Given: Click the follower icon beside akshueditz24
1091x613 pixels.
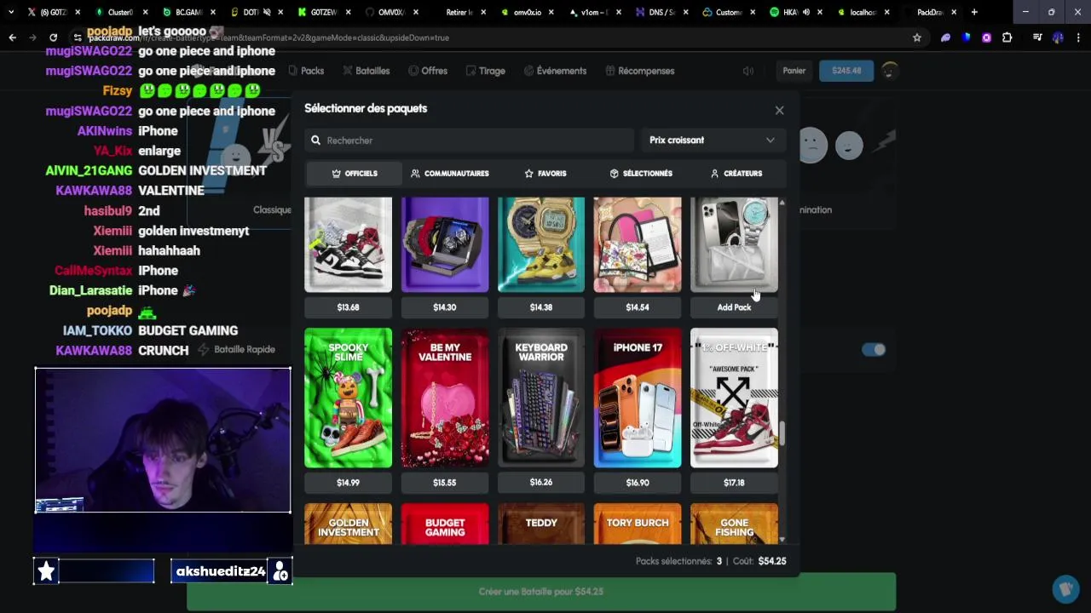Looking at the screenshot, I should point(280,572).
